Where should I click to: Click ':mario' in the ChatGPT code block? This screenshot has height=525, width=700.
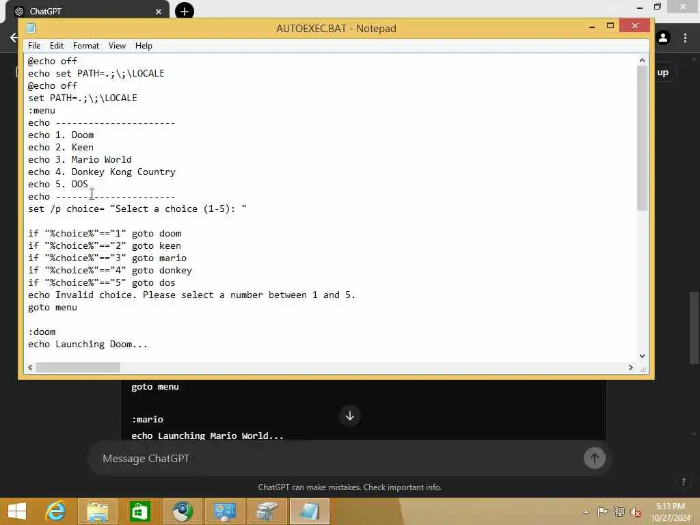148,420
